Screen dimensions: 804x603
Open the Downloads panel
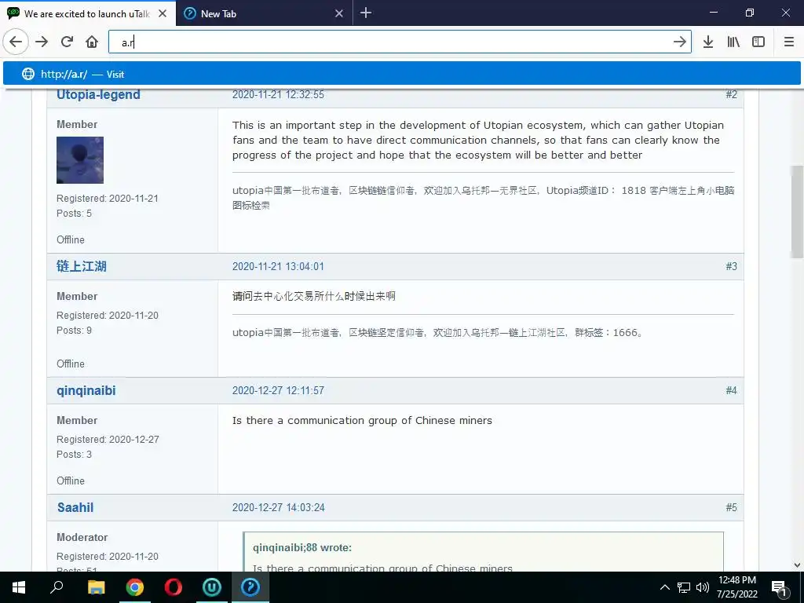click(708, 42)
